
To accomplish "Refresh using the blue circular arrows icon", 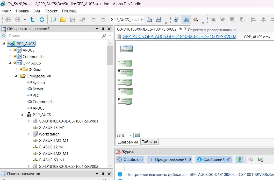I will [42, 20].
